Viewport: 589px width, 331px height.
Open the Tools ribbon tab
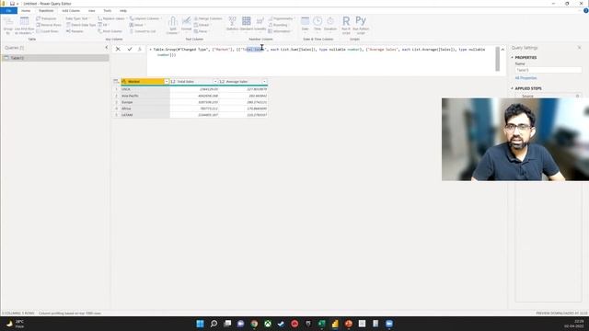tap(108, 11)
